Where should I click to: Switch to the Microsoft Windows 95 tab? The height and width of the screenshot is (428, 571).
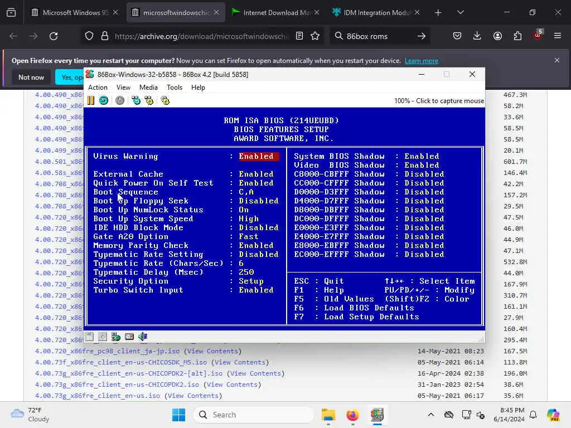click(x=75, y=13)
